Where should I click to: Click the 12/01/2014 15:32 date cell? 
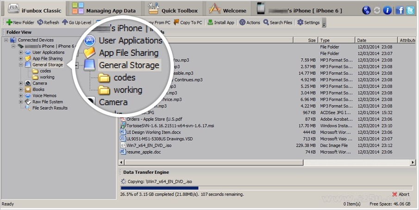coord(375,112)
